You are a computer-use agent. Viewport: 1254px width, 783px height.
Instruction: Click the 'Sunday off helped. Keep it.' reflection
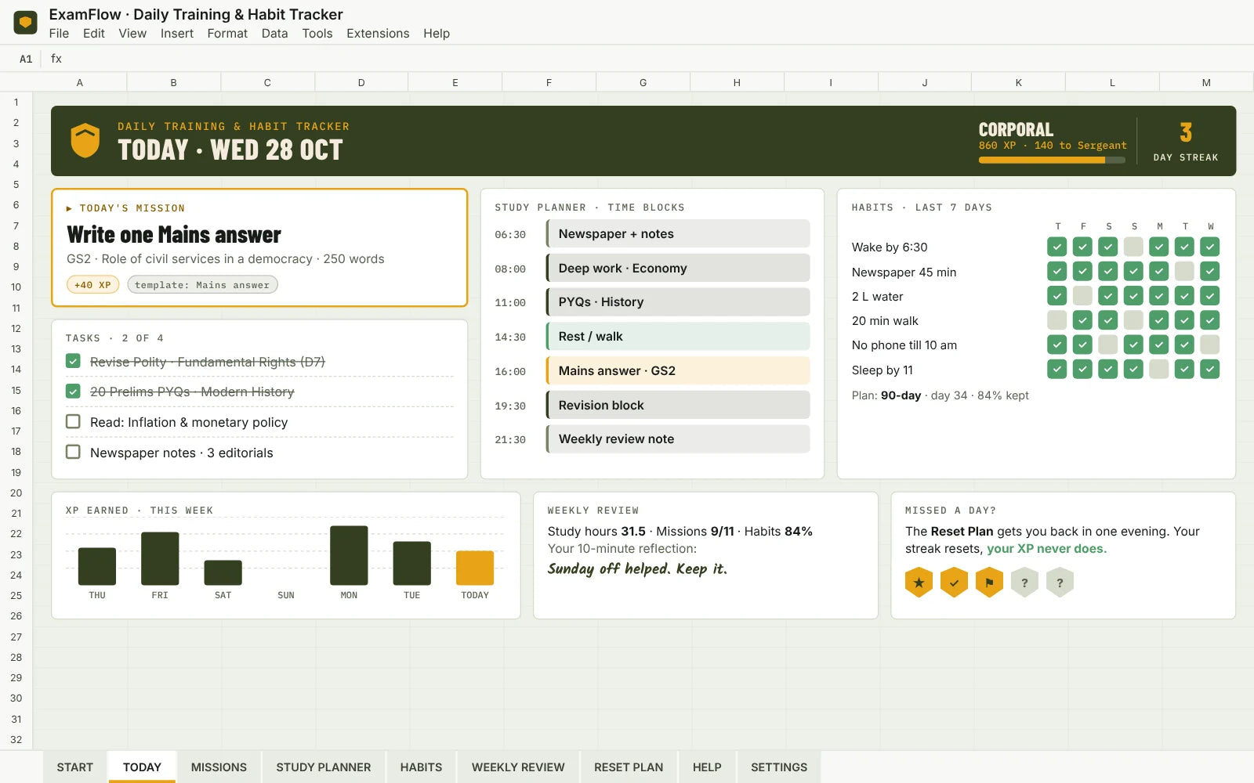(637, 569)
